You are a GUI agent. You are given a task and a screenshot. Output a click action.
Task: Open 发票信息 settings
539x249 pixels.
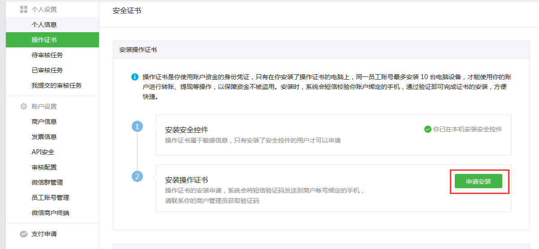(44, 137)
